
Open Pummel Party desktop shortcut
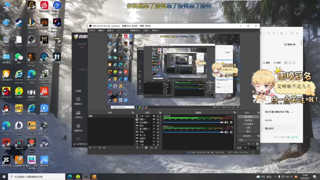click(32, 145)
